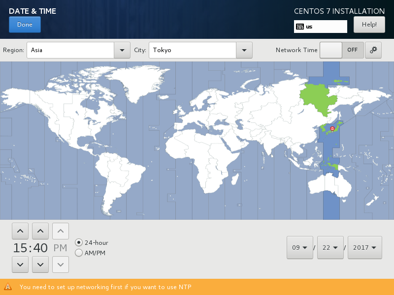Open the Region dropdown arrow
The image size is (394, 295).
[122, 50]
